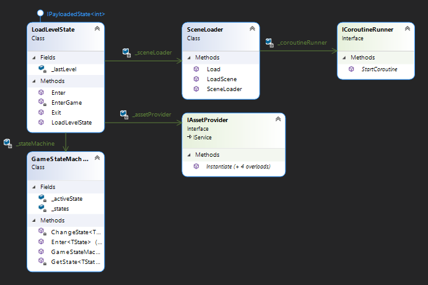Click the IPayloadedState lollipop circle
428x285 pixels.
point(40,13)
